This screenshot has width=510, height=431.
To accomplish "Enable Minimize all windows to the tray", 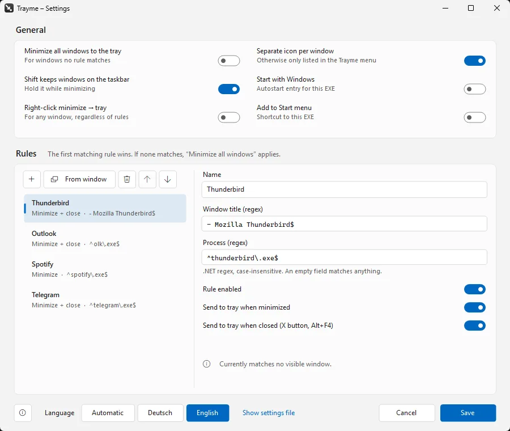I will pyautogui.click(x=229, y=61).
